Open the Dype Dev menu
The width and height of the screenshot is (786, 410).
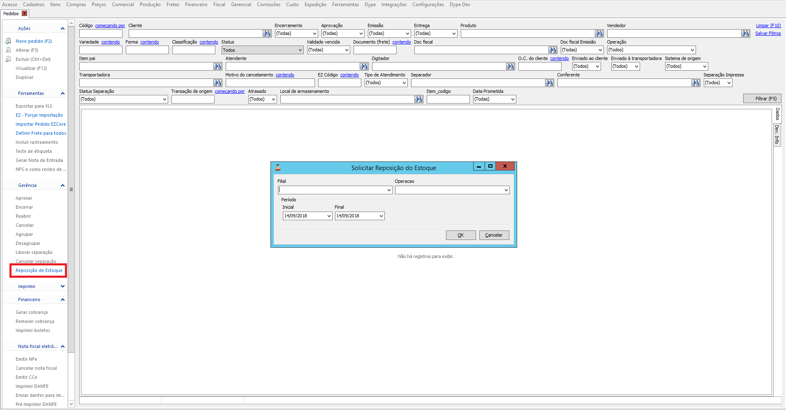click(460, 5)
